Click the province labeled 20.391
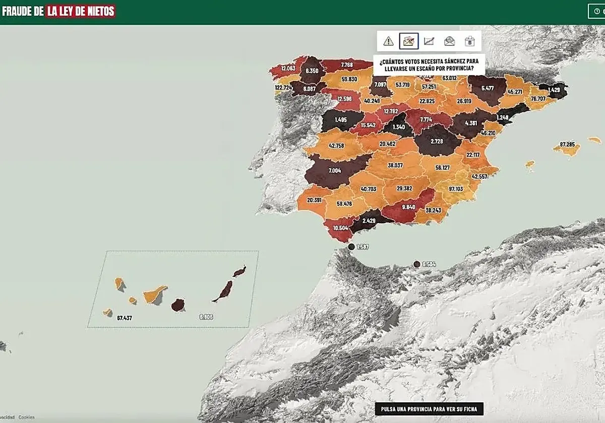 [314, 200]
